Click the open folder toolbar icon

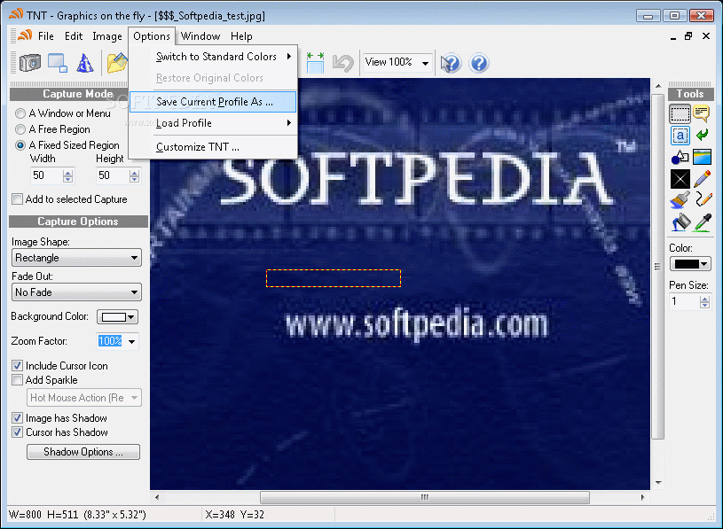(117, 63)
